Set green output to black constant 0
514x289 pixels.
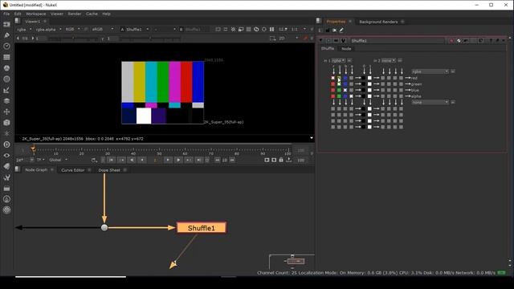[x=363, y=83]
